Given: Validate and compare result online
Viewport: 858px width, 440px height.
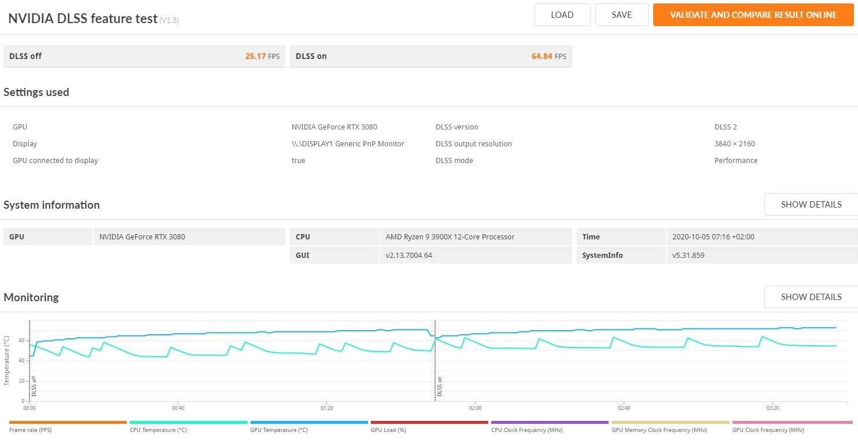Looking at the screenshot, I should point(753,15).
